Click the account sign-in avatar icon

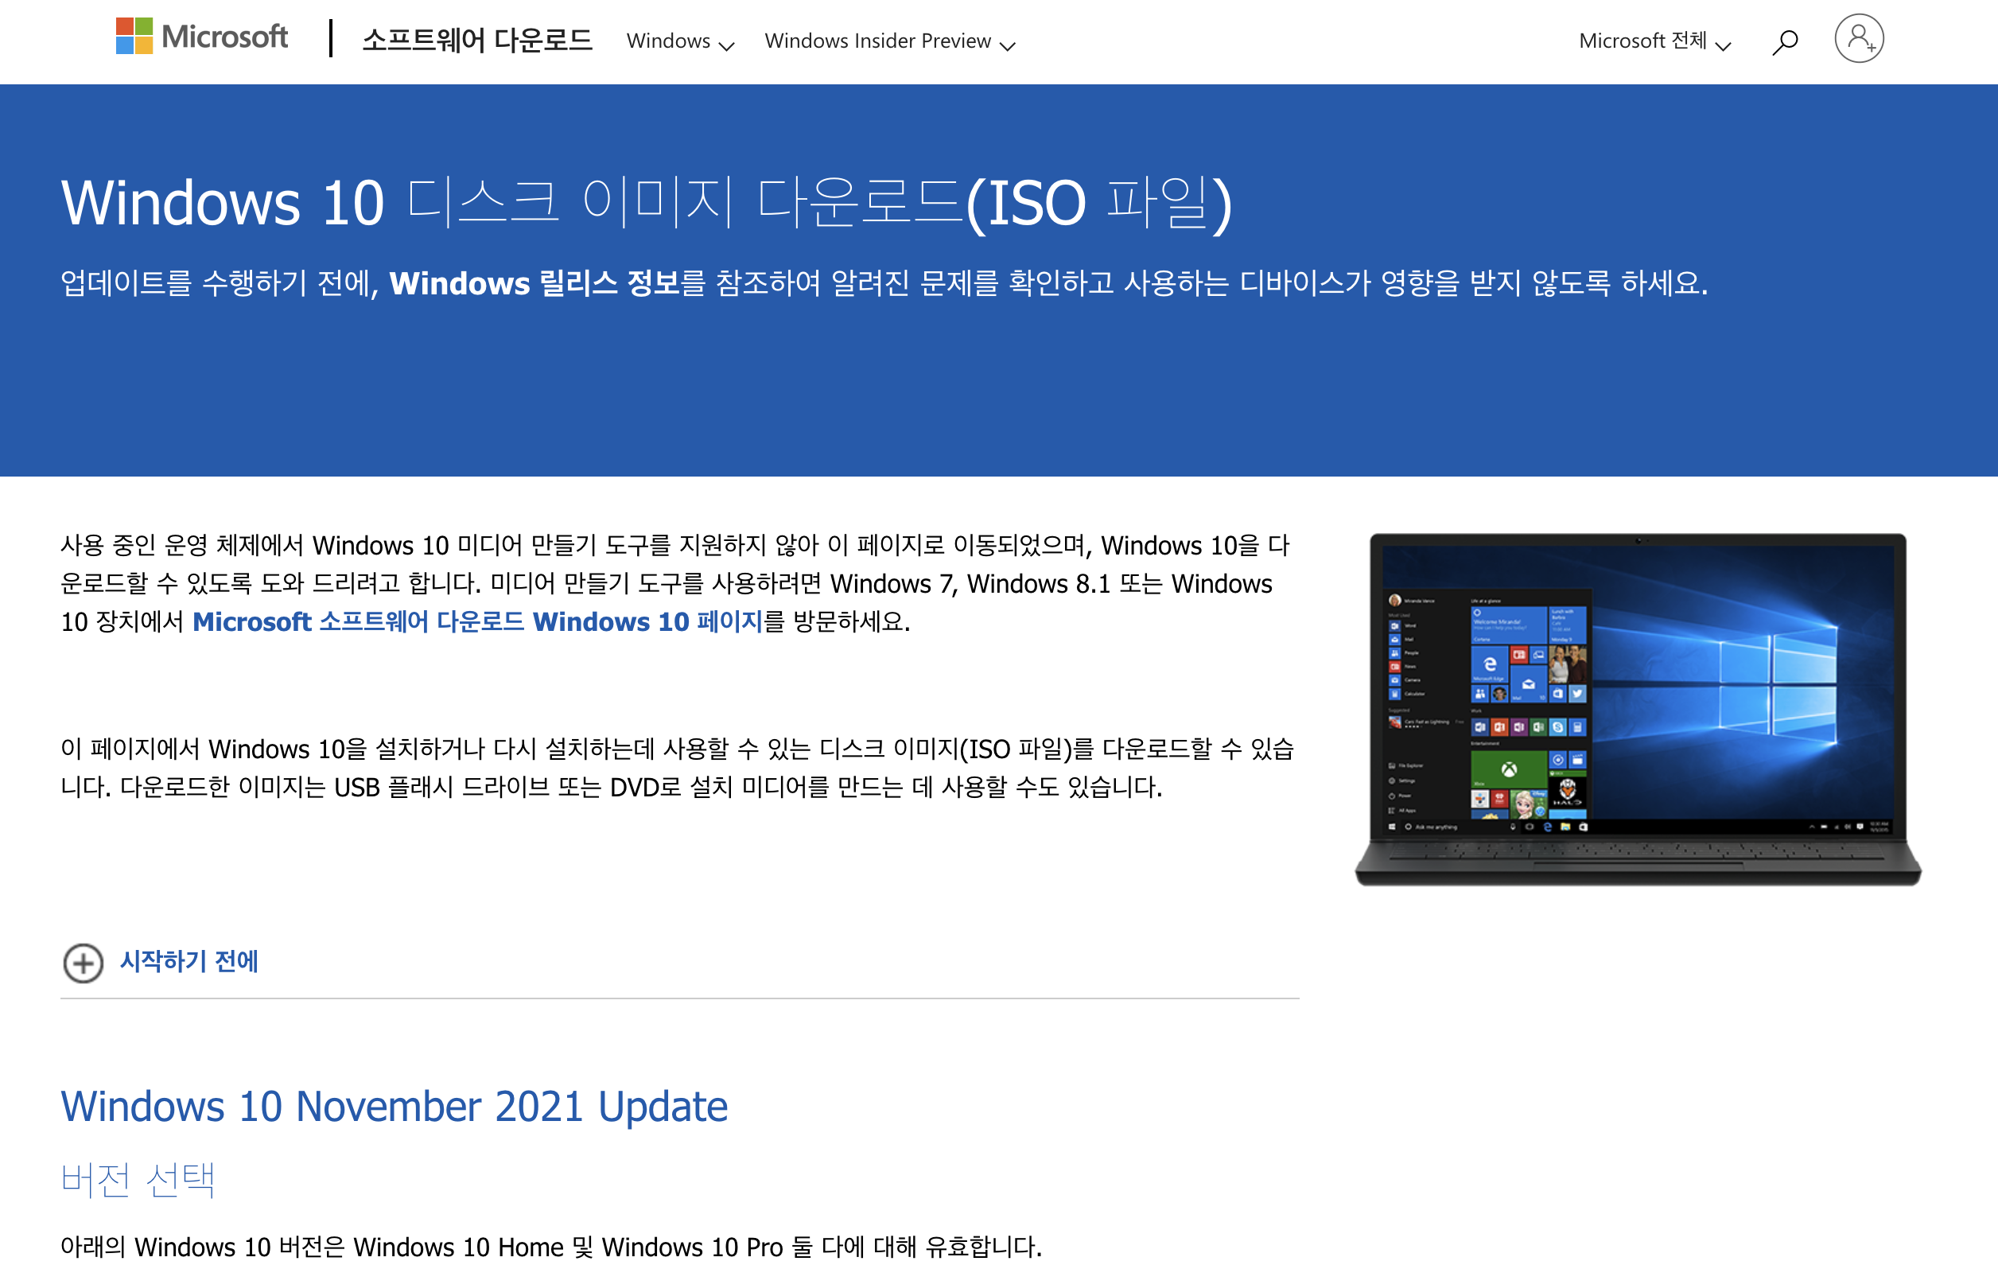click(x=1859, y=38)
